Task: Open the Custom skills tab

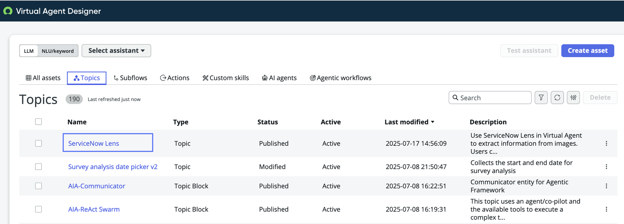Action: click(225, 78)
